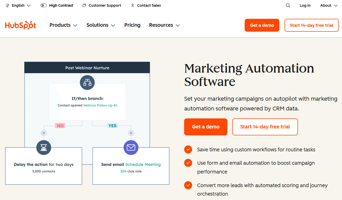Click the High Contrast half-circle icon
This screenshot has height=200, width=342.
point(43,5)
